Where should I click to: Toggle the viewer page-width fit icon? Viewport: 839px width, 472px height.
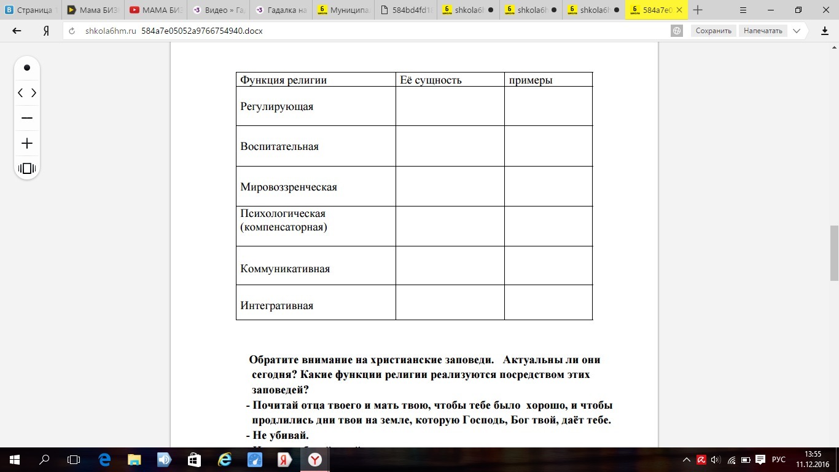pyautogui.click(x=27, y=168)
